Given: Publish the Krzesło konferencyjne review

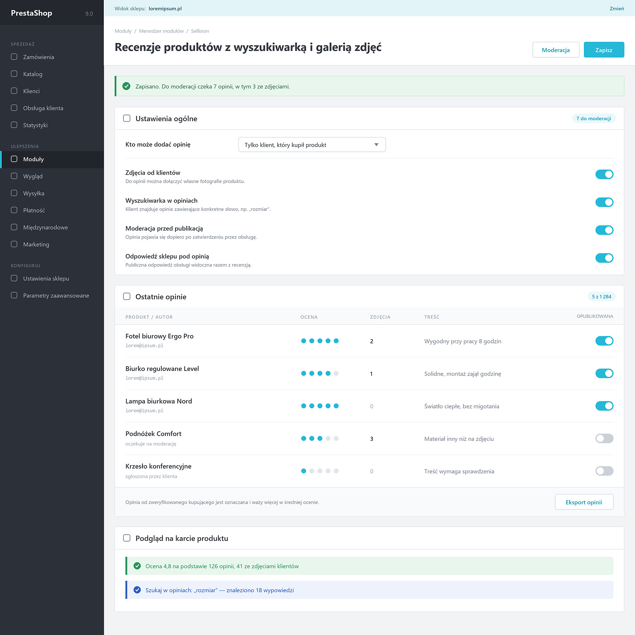Looking at the screenshot, I should [x=604, y=471].
